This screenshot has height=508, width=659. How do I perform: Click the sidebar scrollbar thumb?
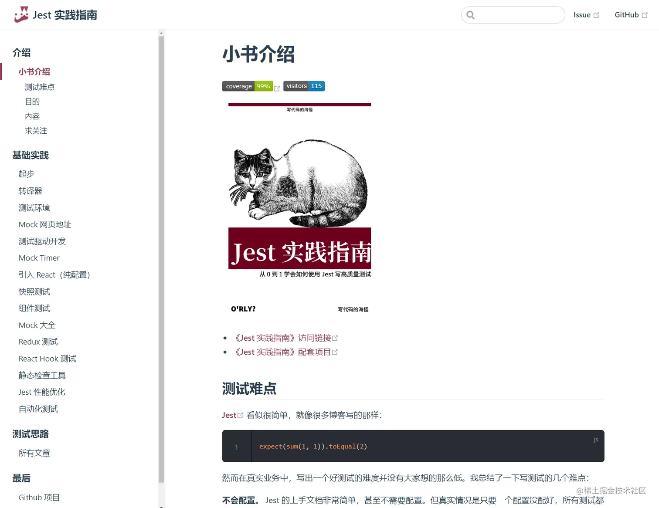click(161, 260)
